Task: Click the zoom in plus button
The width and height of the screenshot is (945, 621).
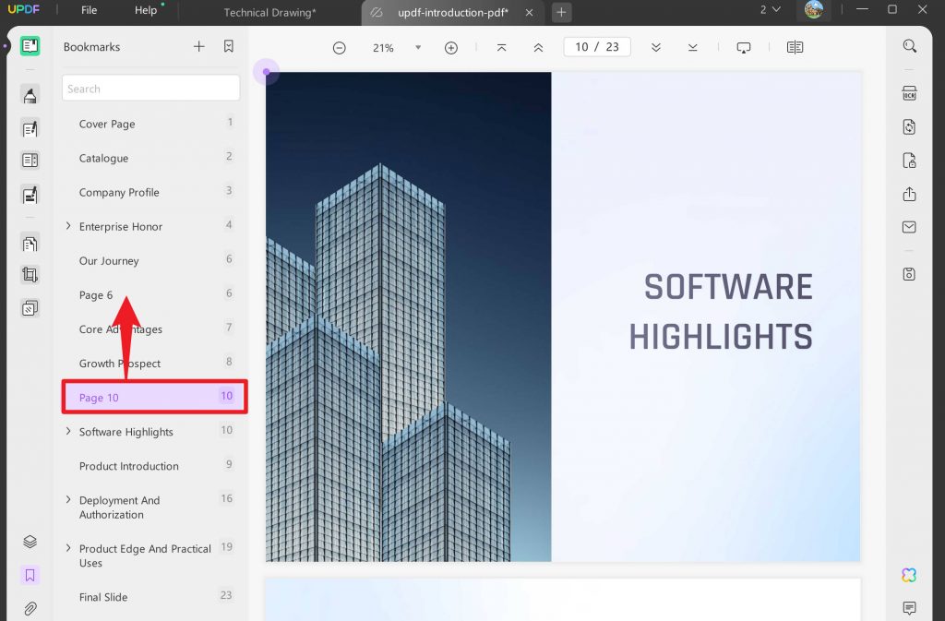Action: 451,48
